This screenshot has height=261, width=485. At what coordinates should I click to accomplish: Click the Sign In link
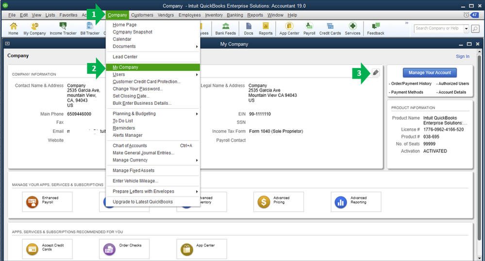click(x=462, y=56)
